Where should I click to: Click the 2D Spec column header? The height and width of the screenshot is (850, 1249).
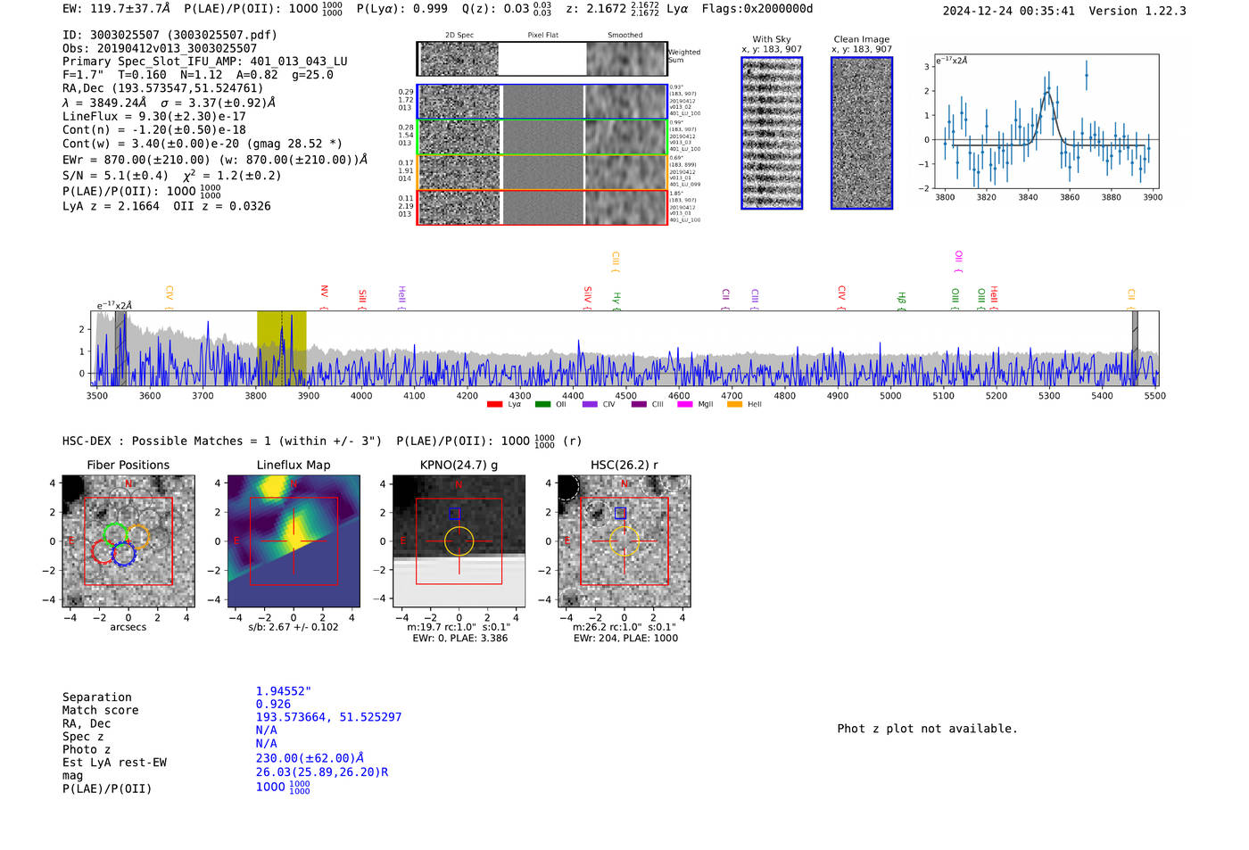pyautogui.click(x=459, y=35)
